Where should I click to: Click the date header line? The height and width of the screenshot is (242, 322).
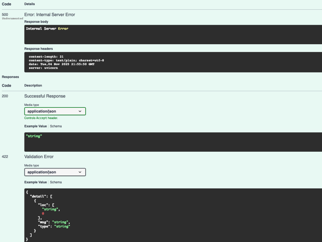coord(62,64)
